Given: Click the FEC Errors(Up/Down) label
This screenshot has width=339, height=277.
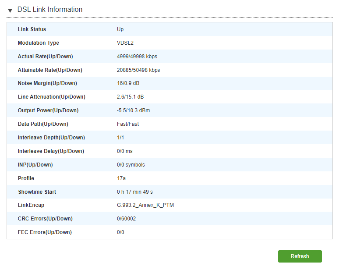Looking at the screenshot, I should [x=45, y=232].
